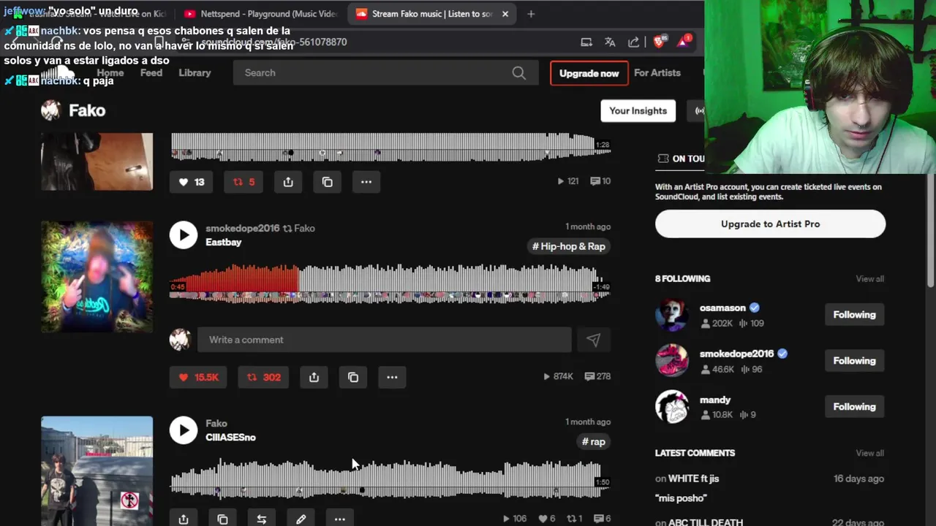This screenshot has width=936, height=526.
Task: Toggle Following for mandy
Action: tap(854, 407)
